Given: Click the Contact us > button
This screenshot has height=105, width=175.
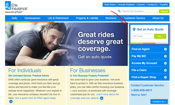Looking at the screenshot, I should click(x=159, y=101).
